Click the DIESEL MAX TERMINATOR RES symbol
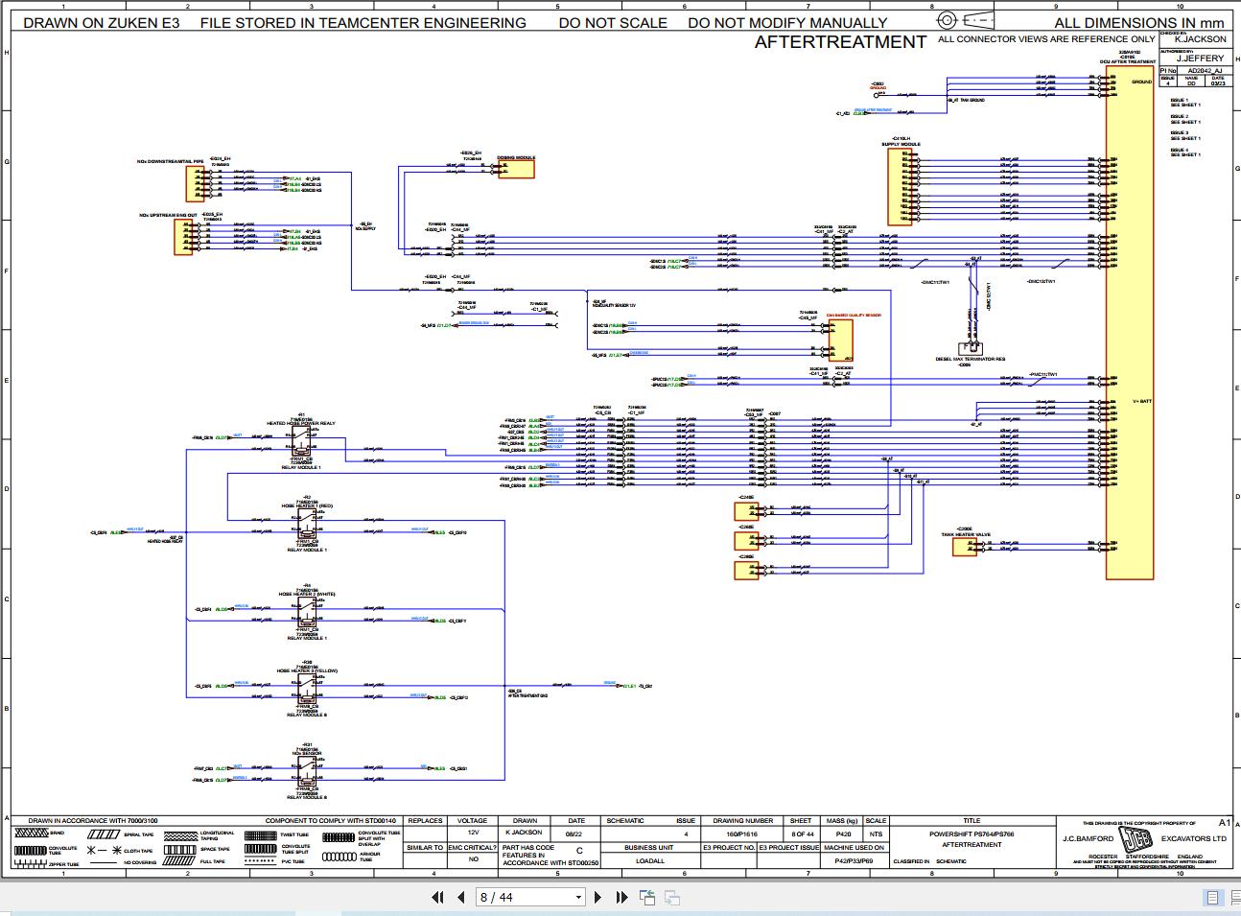This screenshot has width=1241, height=916. (971, 348)
